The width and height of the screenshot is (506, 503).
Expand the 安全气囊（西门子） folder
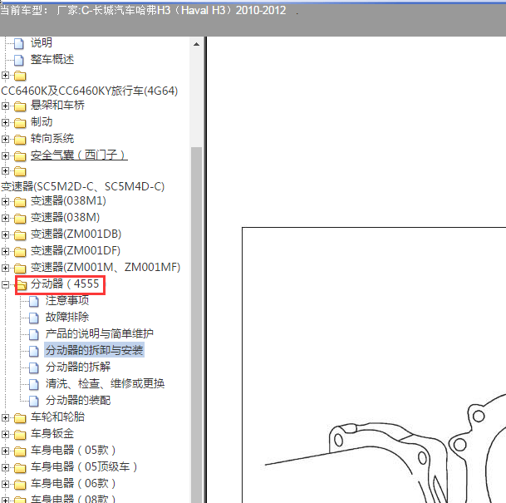pyautogui.click(x=5, y=155)
